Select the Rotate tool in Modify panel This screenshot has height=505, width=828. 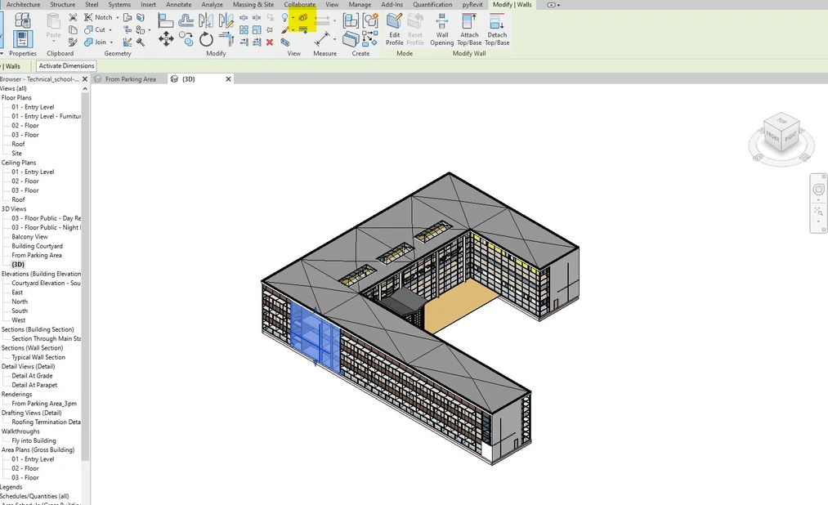(x=207, y=38)
